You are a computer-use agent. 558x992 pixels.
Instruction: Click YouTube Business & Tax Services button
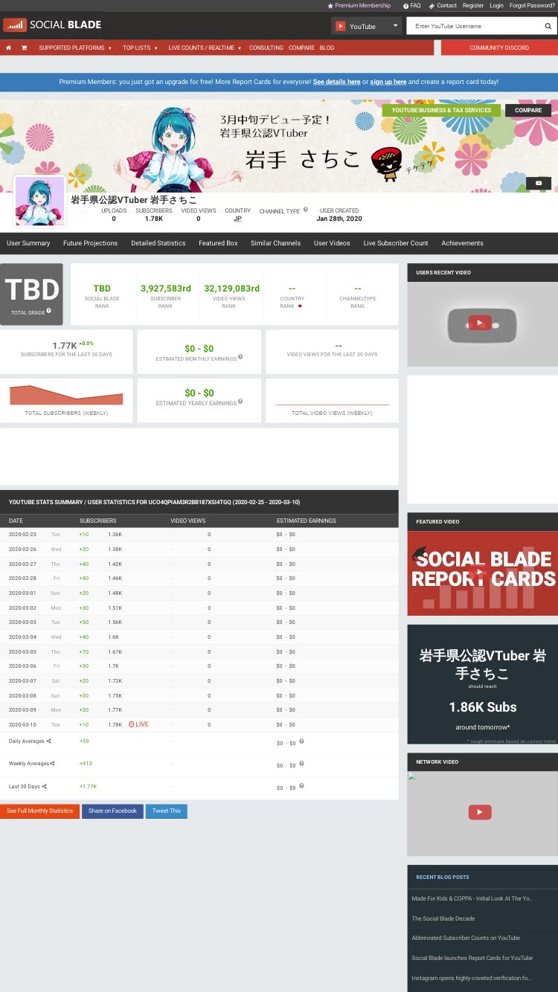coord(441,110)
